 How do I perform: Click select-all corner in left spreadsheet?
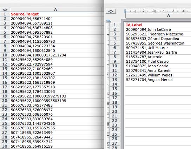5,9
